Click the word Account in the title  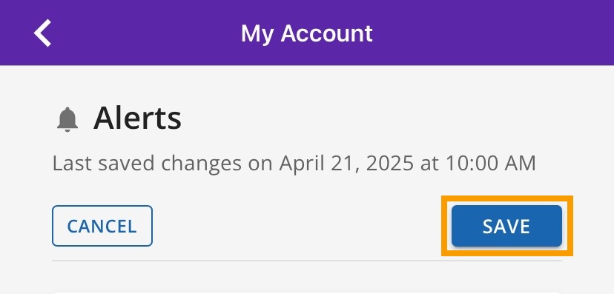pos(326,33)
